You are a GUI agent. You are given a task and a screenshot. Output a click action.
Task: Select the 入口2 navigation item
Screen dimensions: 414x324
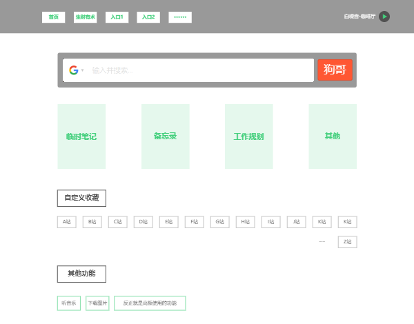[148, 17]
